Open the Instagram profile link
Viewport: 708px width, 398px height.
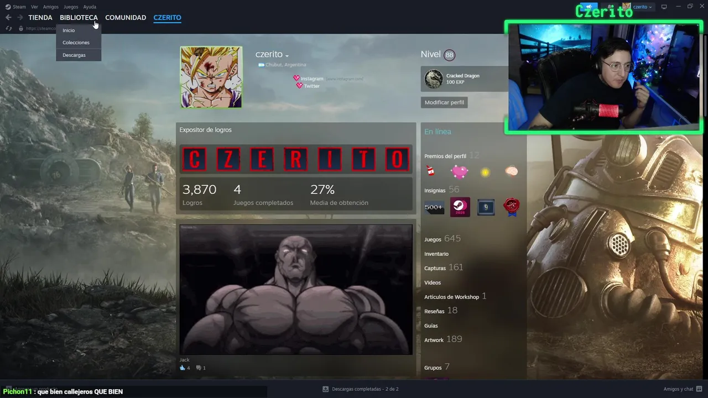(312, 78)
